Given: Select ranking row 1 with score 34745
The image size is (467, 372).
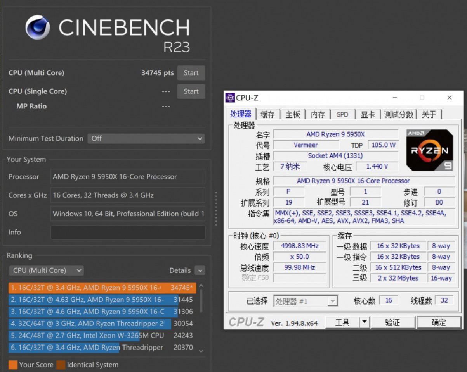Looking at the screenshot, I should [102, 288].
